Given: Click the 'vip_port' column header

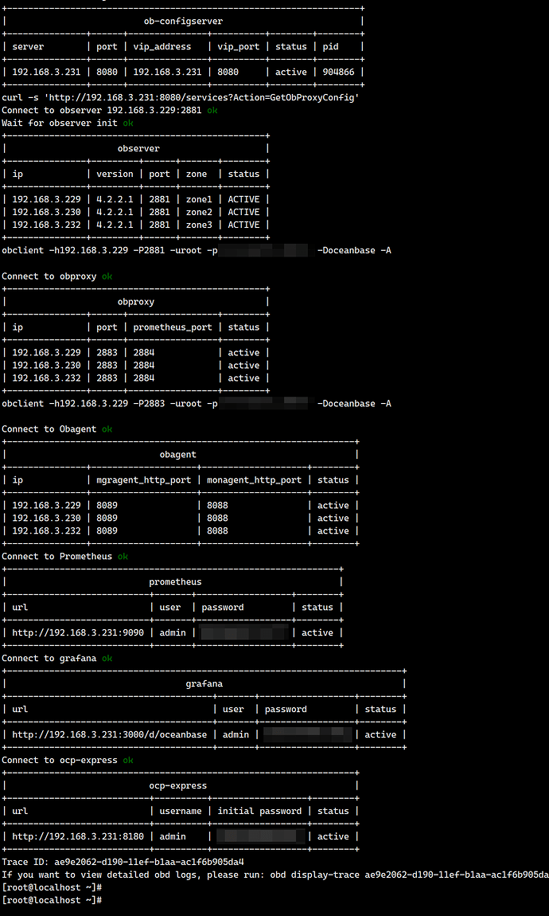Looking at the screenshot, I should (238, 47).
